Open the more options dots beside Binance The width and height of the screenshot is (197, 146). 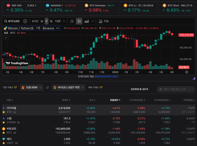[x=58, y=28]
